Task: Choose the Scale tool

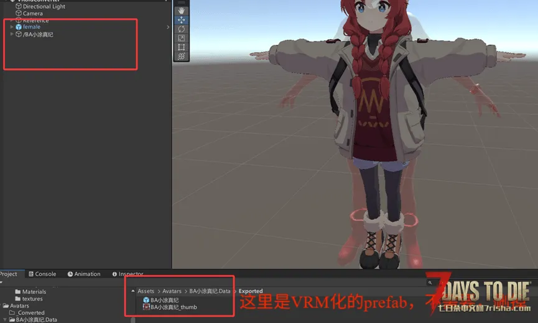Action: [x=182, y=38]
